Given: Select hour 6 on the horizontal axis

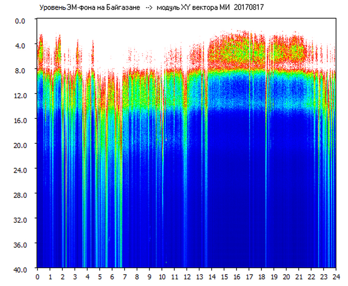Looking at the screenshot, I should coord(112,277).
